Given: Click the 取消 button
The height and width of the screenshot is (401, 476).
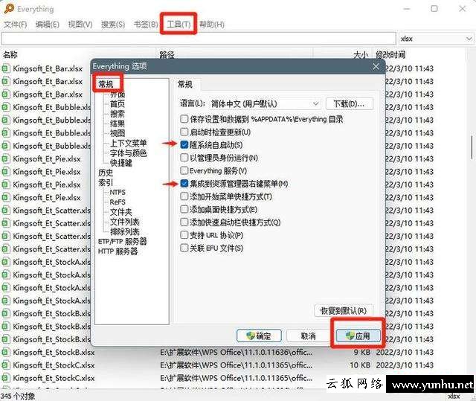Looking at the screenshot, I should point(308,336).
